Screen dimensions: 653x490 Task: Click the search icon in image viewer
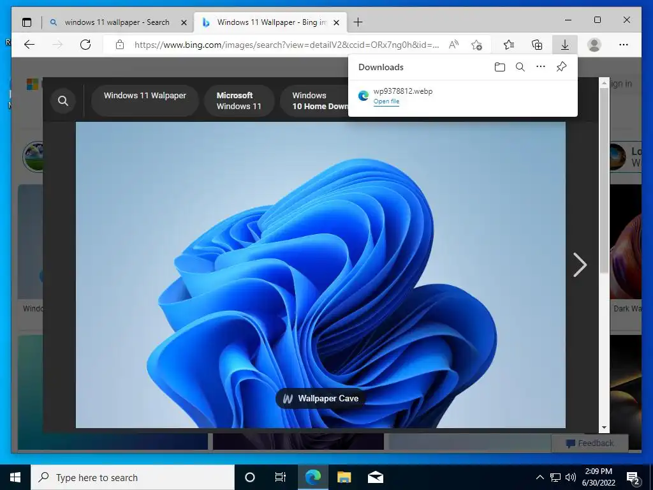pyautogui.click(x=63, y=100)
